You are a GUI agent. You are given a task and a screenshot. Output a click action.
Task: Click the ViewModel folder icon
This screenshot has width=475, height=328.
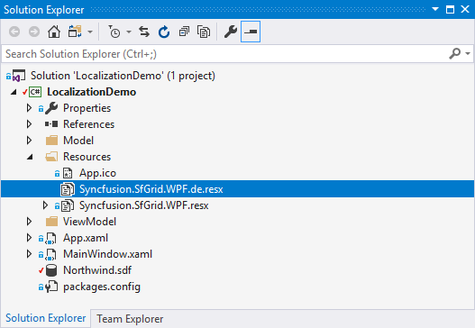coord(51,222)
